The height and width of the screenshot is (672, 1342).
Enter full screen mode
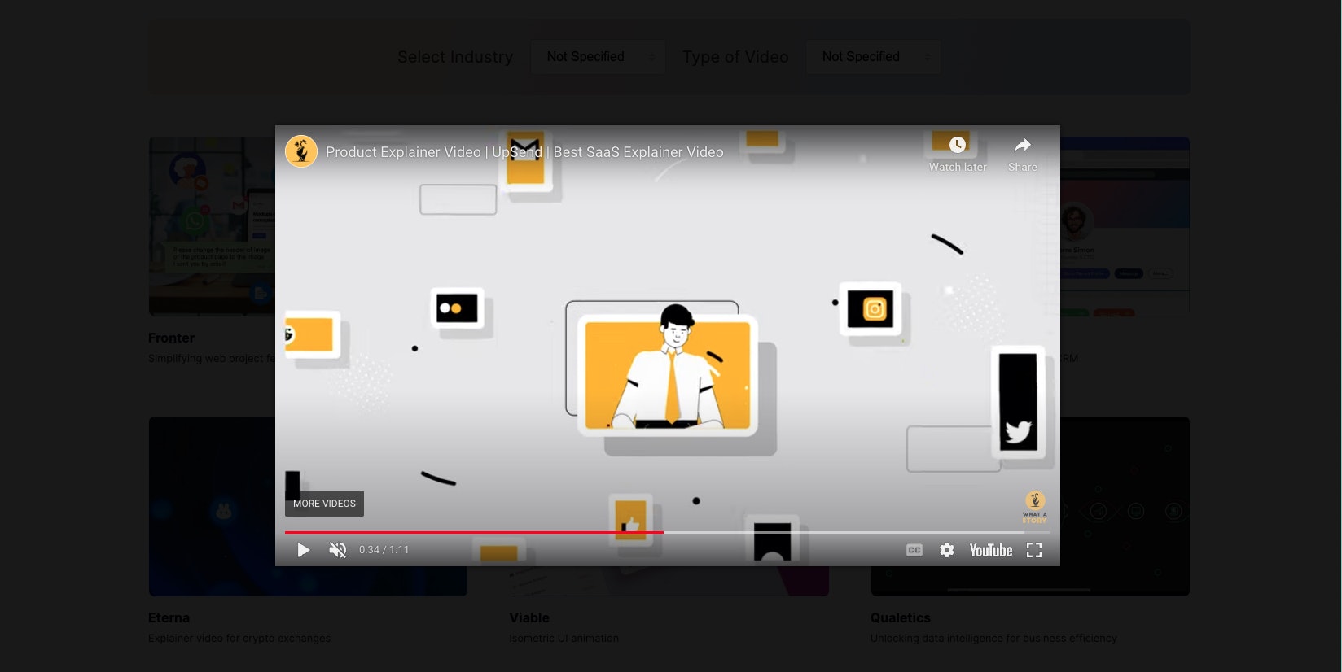pyautogui.click(x=1034, y=550)
